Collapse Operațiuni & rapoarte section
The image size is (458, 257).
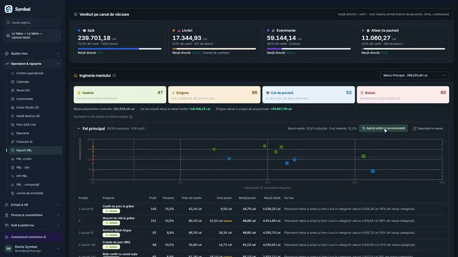pos(32,64)
